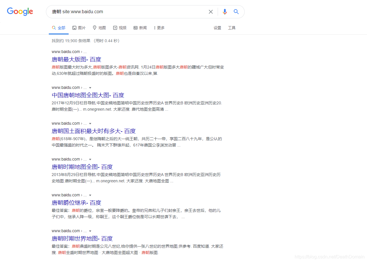367x262 pixels.
Task: Start voice search with microphone icon
Action: click(225, 12)
